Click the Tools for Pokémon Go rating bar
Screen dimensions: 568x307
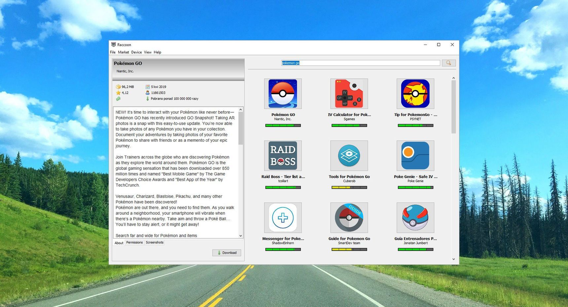click(x=349, y=187)
